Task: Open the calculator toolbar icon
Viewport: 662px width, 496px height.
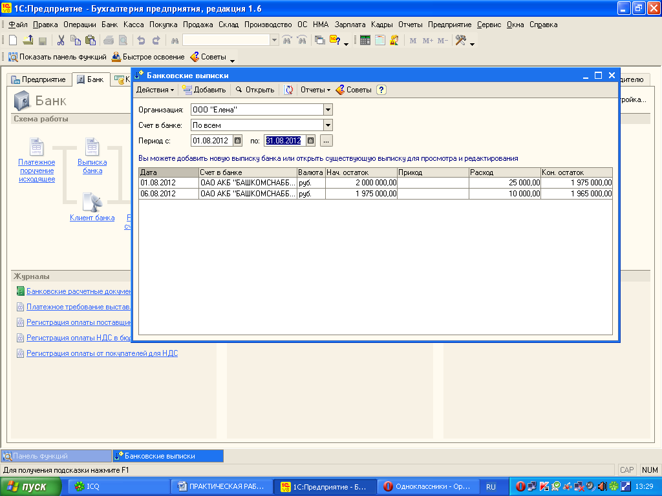Action: coord(365,41)
